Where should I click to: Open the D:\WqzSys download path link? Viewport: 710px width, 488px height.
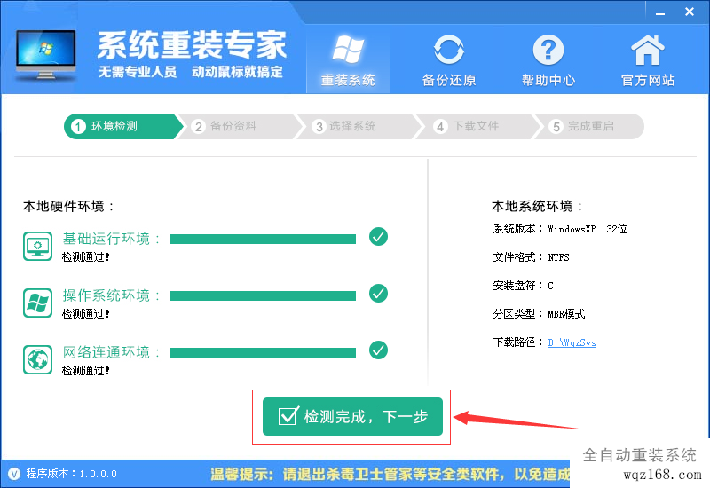(x=572, y=342)
